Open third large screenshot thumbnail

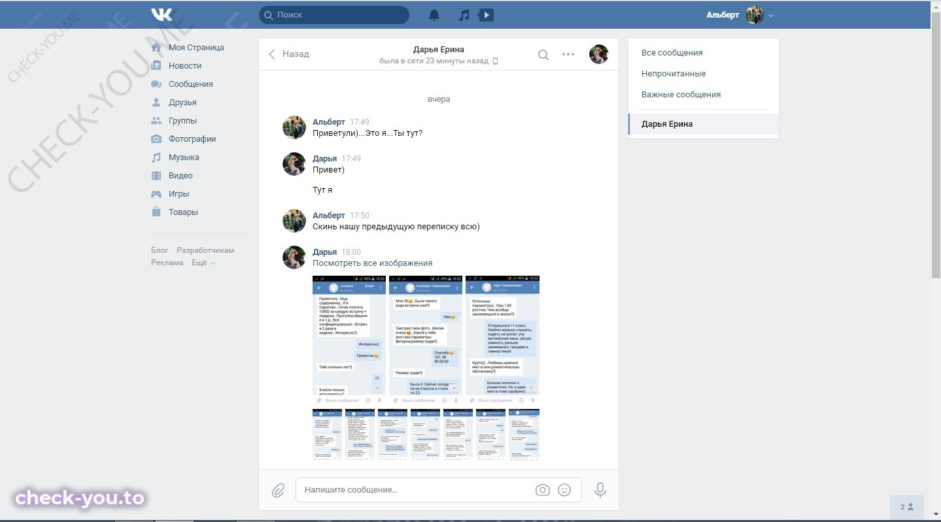(x=503, y=340)
